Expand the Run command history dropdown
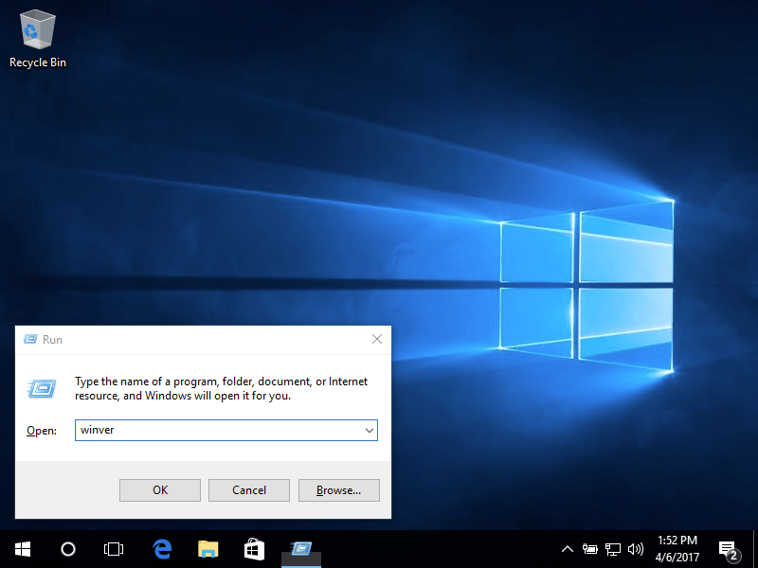The image size is (758, 568). click(370, 430)
